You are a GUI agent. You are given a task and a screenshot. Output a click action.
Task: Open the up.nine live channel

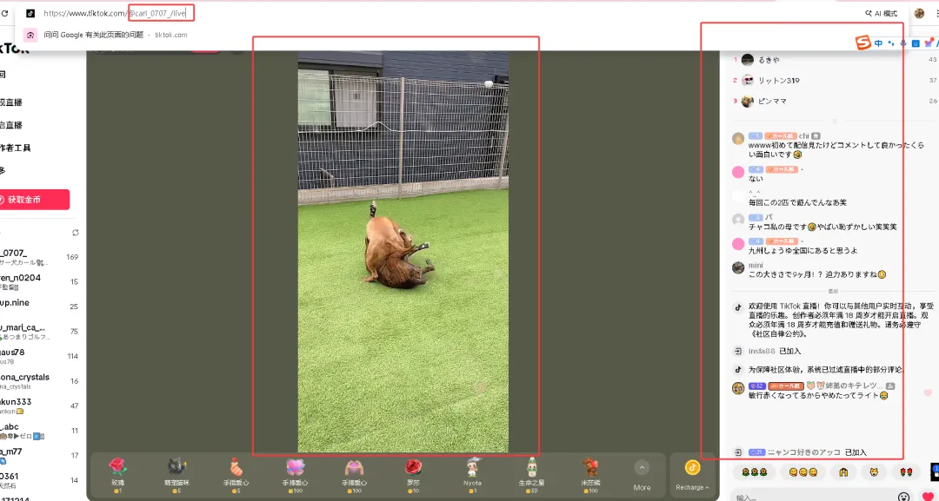(x=39, y=307)
